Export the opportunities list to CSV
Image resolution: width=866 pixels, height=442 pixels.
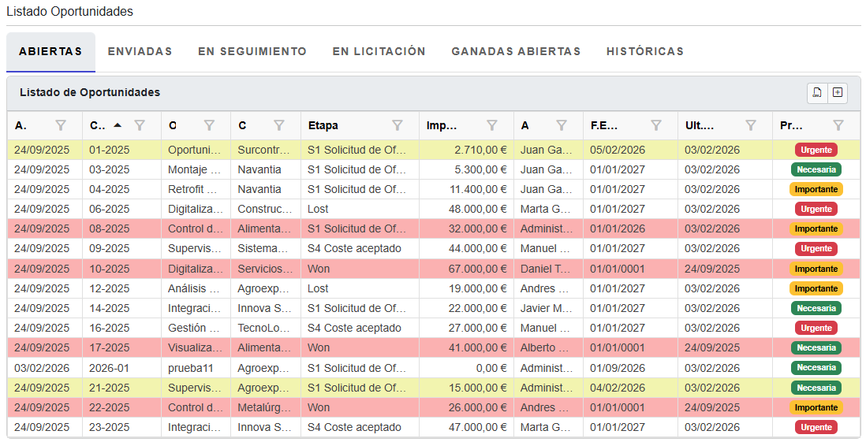coord(817,93)
